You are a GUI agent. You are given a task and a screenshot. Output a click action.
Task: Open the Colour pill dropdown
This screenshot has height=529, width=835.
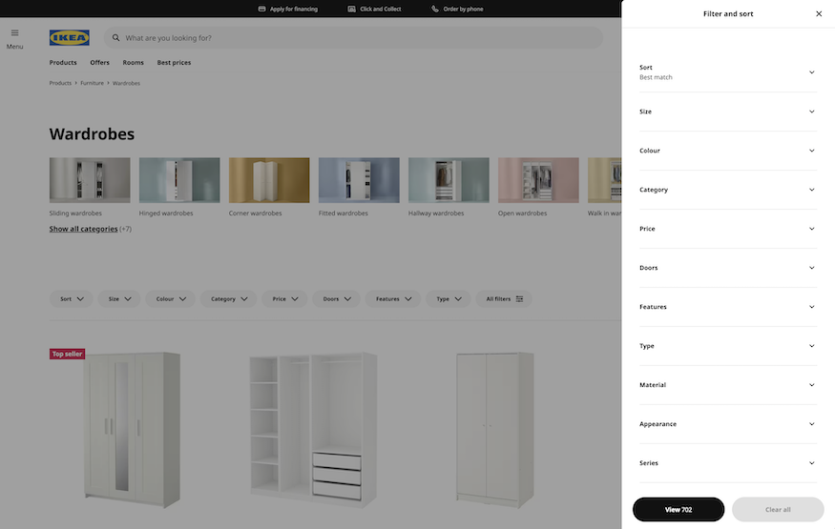point(171,298)
